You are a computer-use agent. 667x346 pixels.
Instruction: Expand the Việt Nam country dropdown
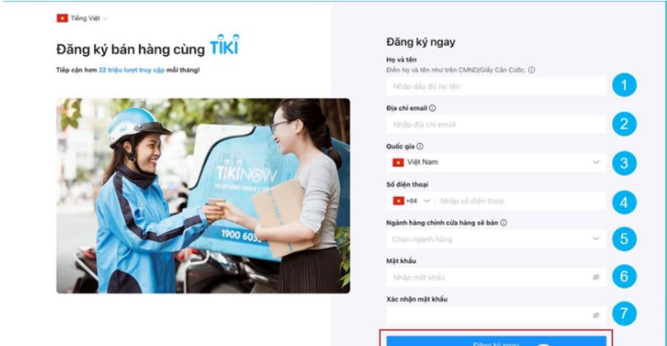(x=496, y=162)
